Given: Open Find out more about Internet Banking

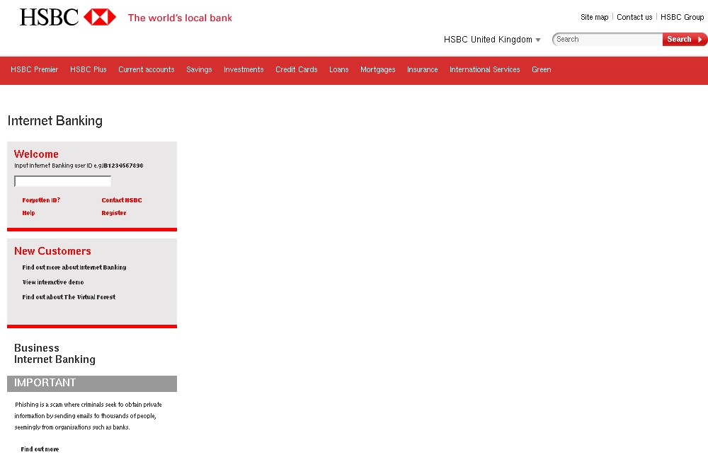Looking at the screenshot, I should [x=74, y=267].
